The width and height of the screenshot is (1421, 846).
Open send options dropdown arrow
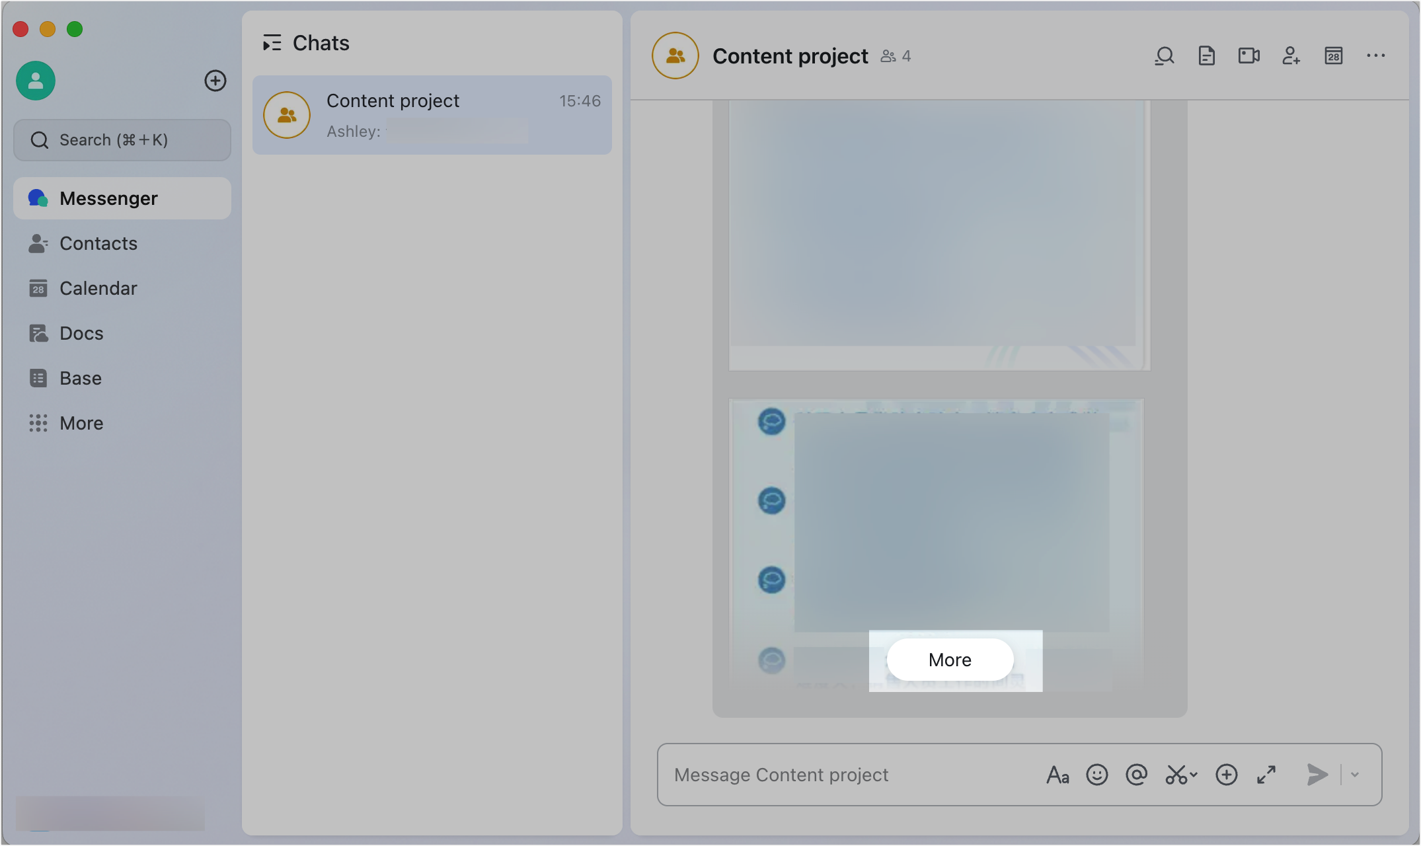pyautogui.click(x=1355, y=775)
